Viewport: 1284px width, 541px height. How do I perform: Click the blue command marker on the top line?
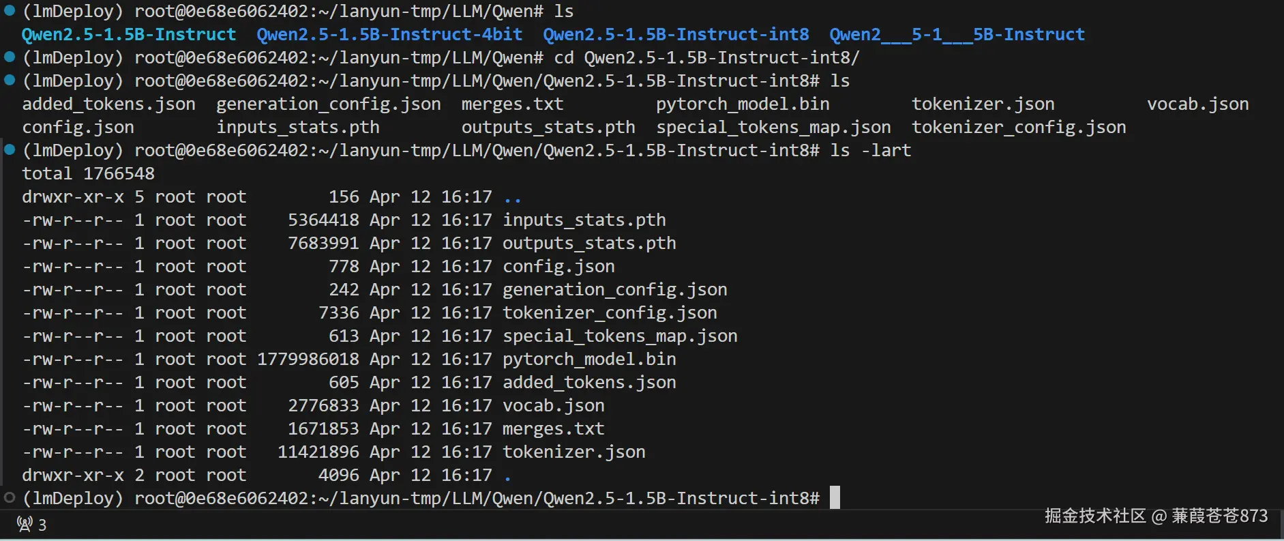(10, 10)
